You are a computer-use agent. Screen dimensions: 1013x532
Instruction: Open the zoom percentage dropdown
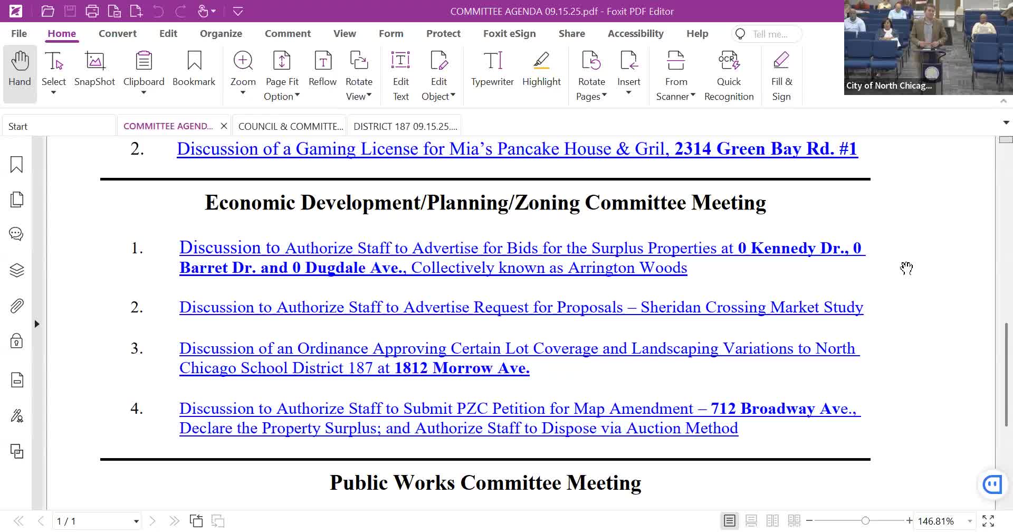click(970, 521)
